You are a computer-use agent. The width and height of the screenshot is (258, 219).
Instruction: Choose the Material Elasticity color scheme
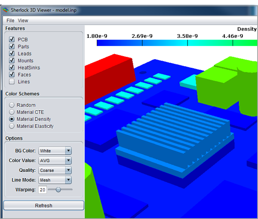12,126
